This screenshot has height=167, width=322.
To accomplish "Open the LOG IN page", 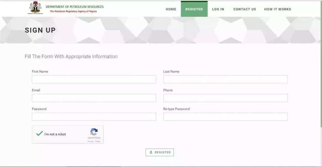I will click(218, 9).
